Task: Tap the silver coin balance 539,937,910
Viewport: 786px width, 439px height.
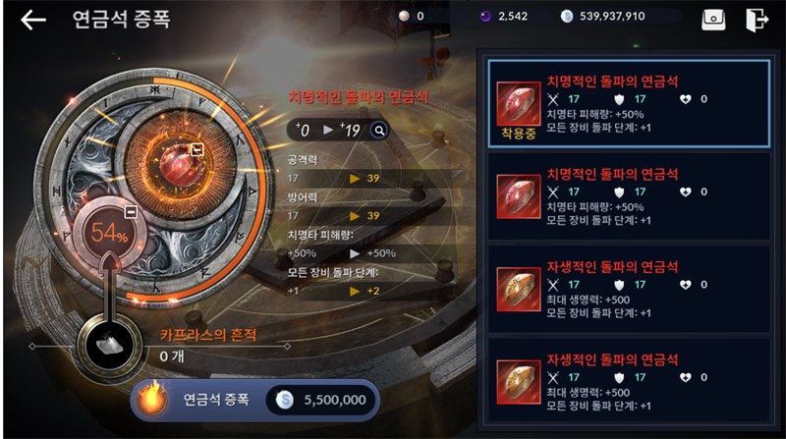Action: [x=603, y=17]
